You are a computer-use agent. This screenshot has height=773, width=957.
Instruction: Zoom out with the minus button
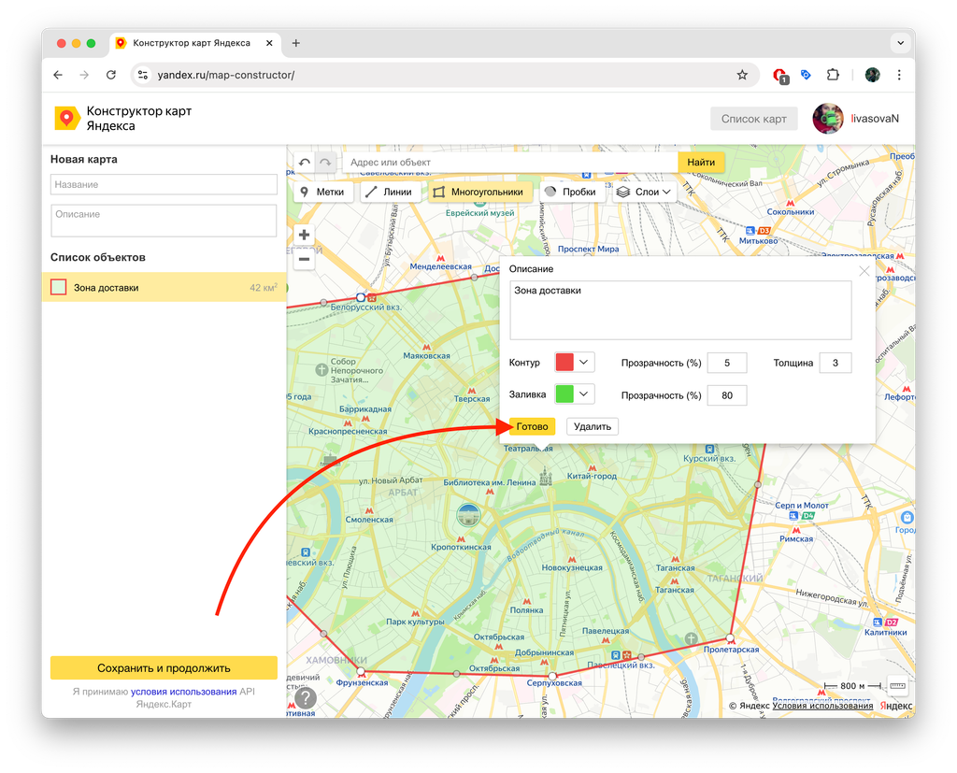pos(304,260)
